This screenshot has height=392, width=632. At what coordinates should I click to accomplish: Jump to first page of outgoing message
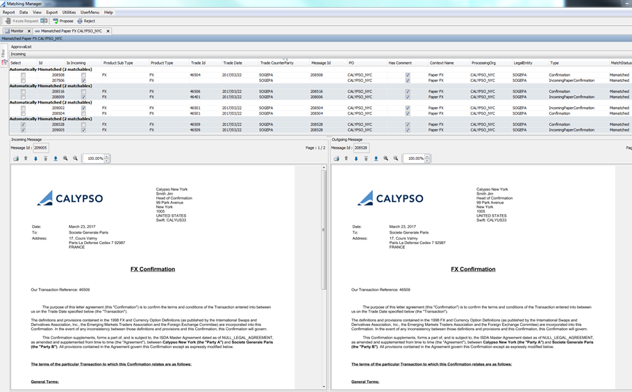click(366, 158)
